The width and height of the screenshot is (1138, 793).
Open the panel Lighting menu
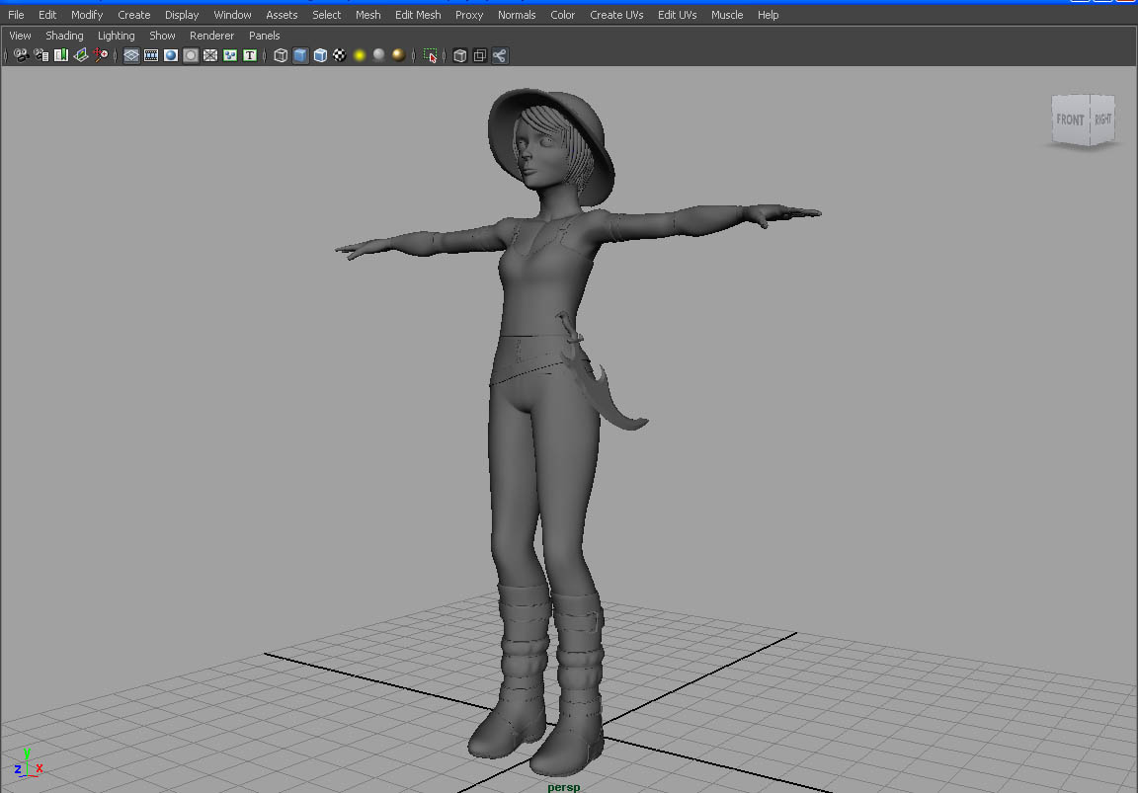(117, 36)
